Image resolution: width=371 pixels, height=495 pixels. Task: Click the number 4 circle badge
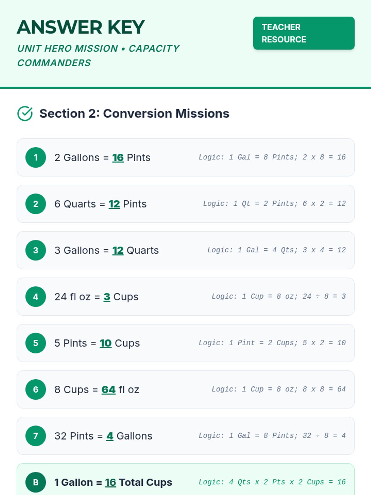click(36, 297)
